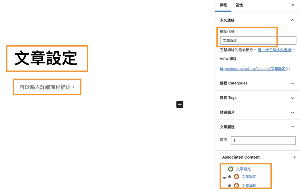Click the external link icon beside the lesson URL
300x189 pixels.
pyautogui.click(x=288, y=69)
